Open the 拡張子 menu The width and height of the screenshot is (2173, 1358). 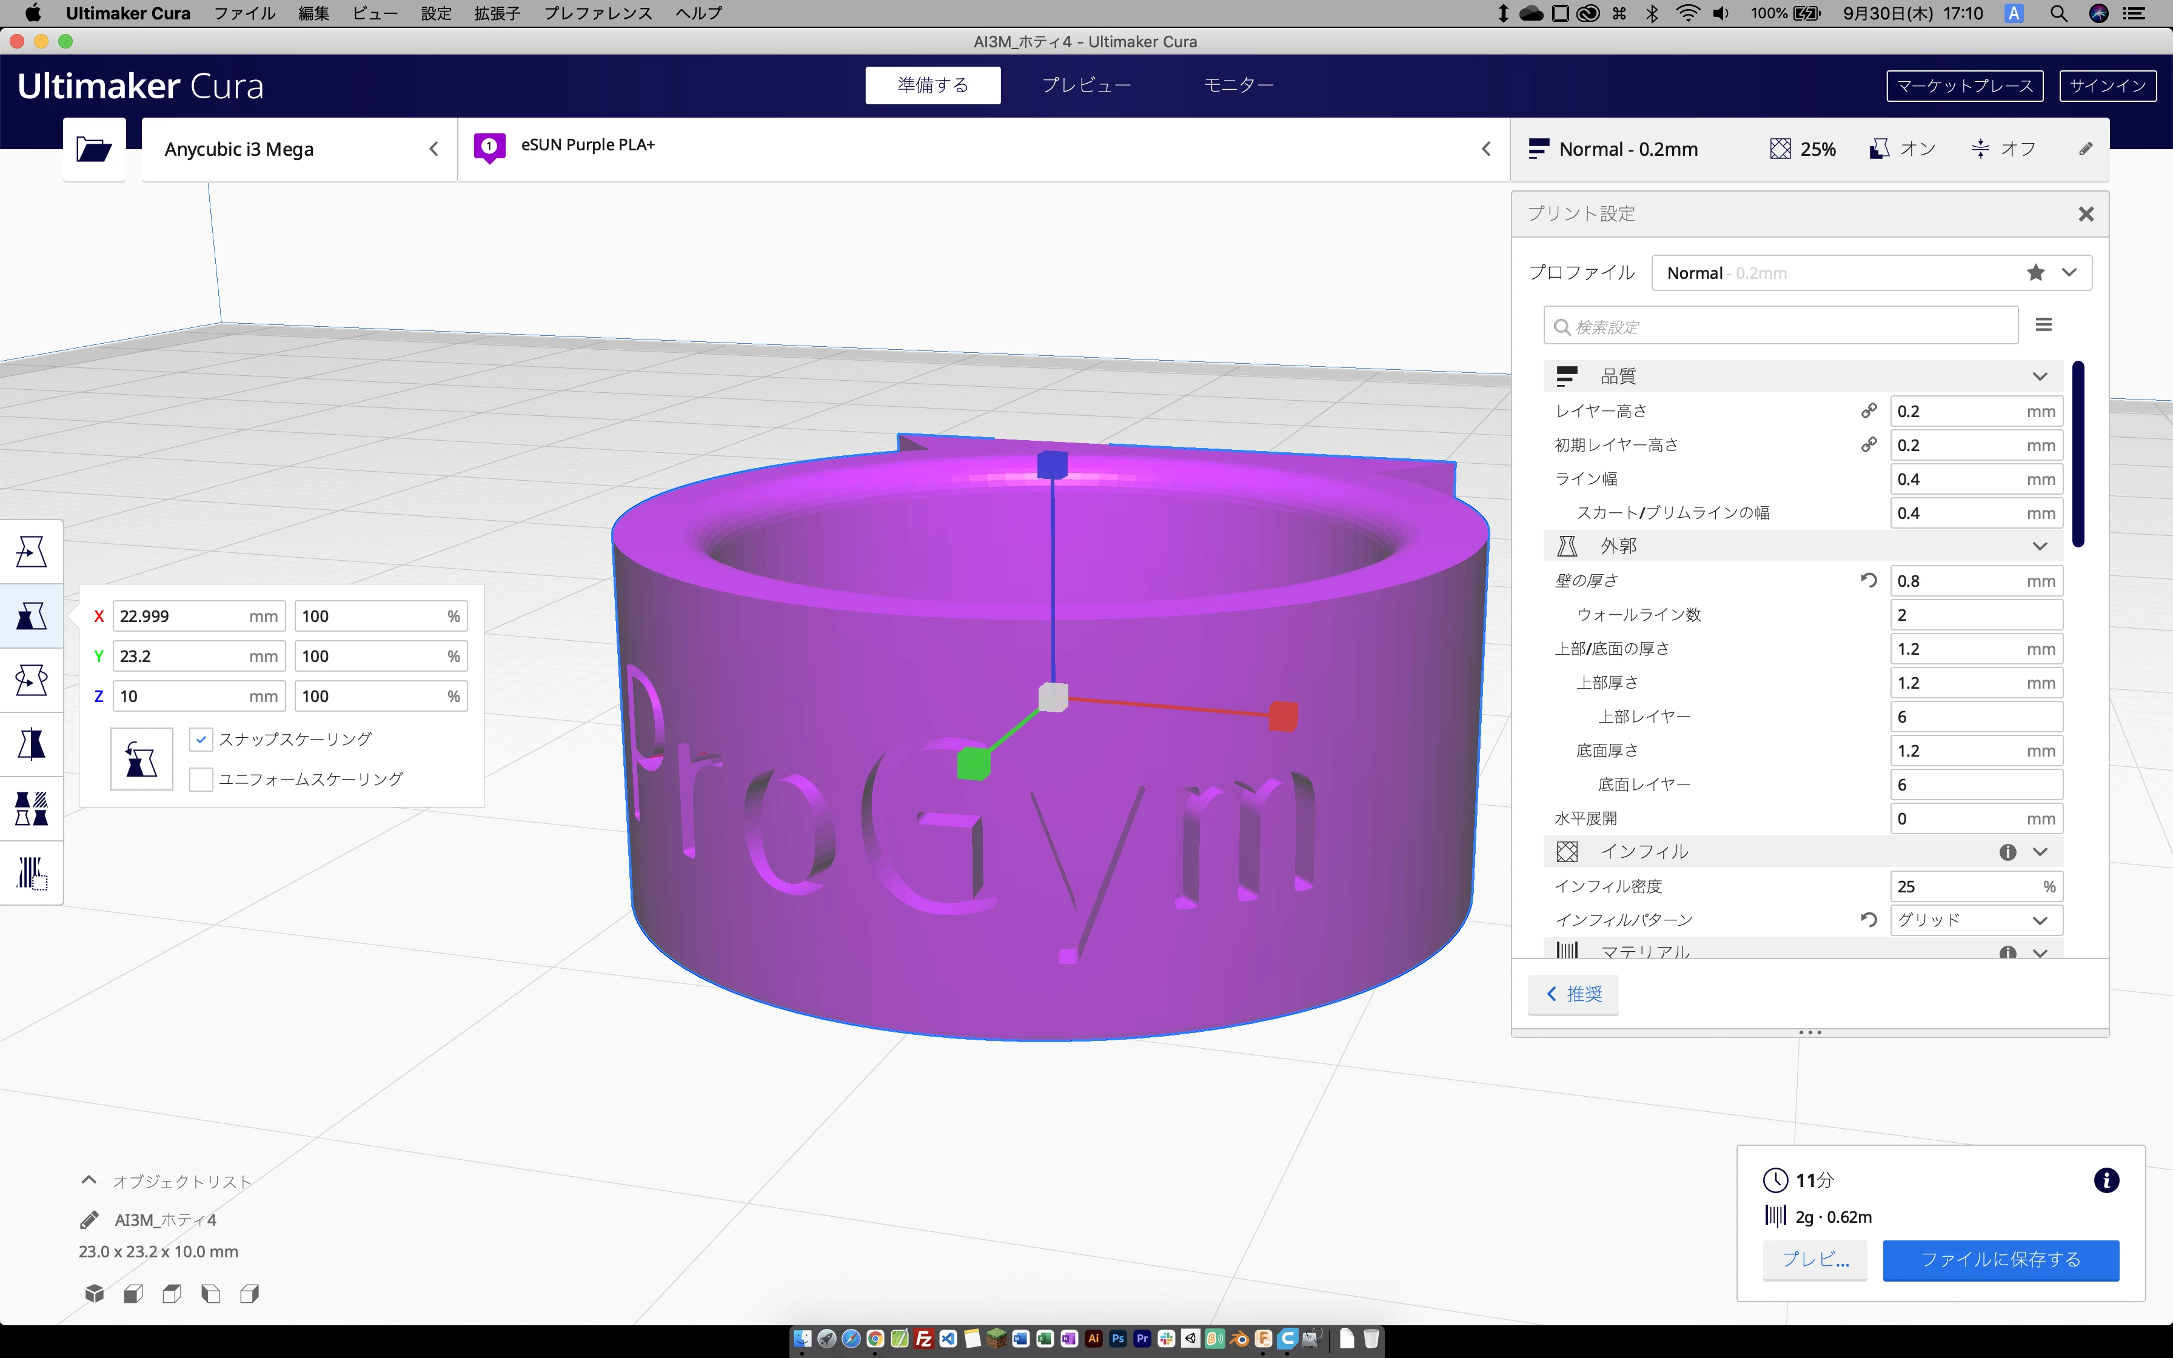497,13
